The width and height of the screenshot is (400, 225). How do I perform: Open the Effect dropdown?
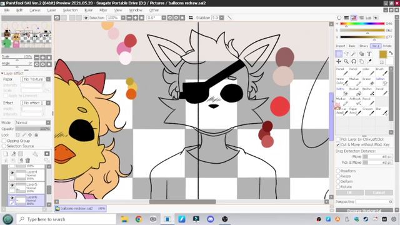[48, 102]
